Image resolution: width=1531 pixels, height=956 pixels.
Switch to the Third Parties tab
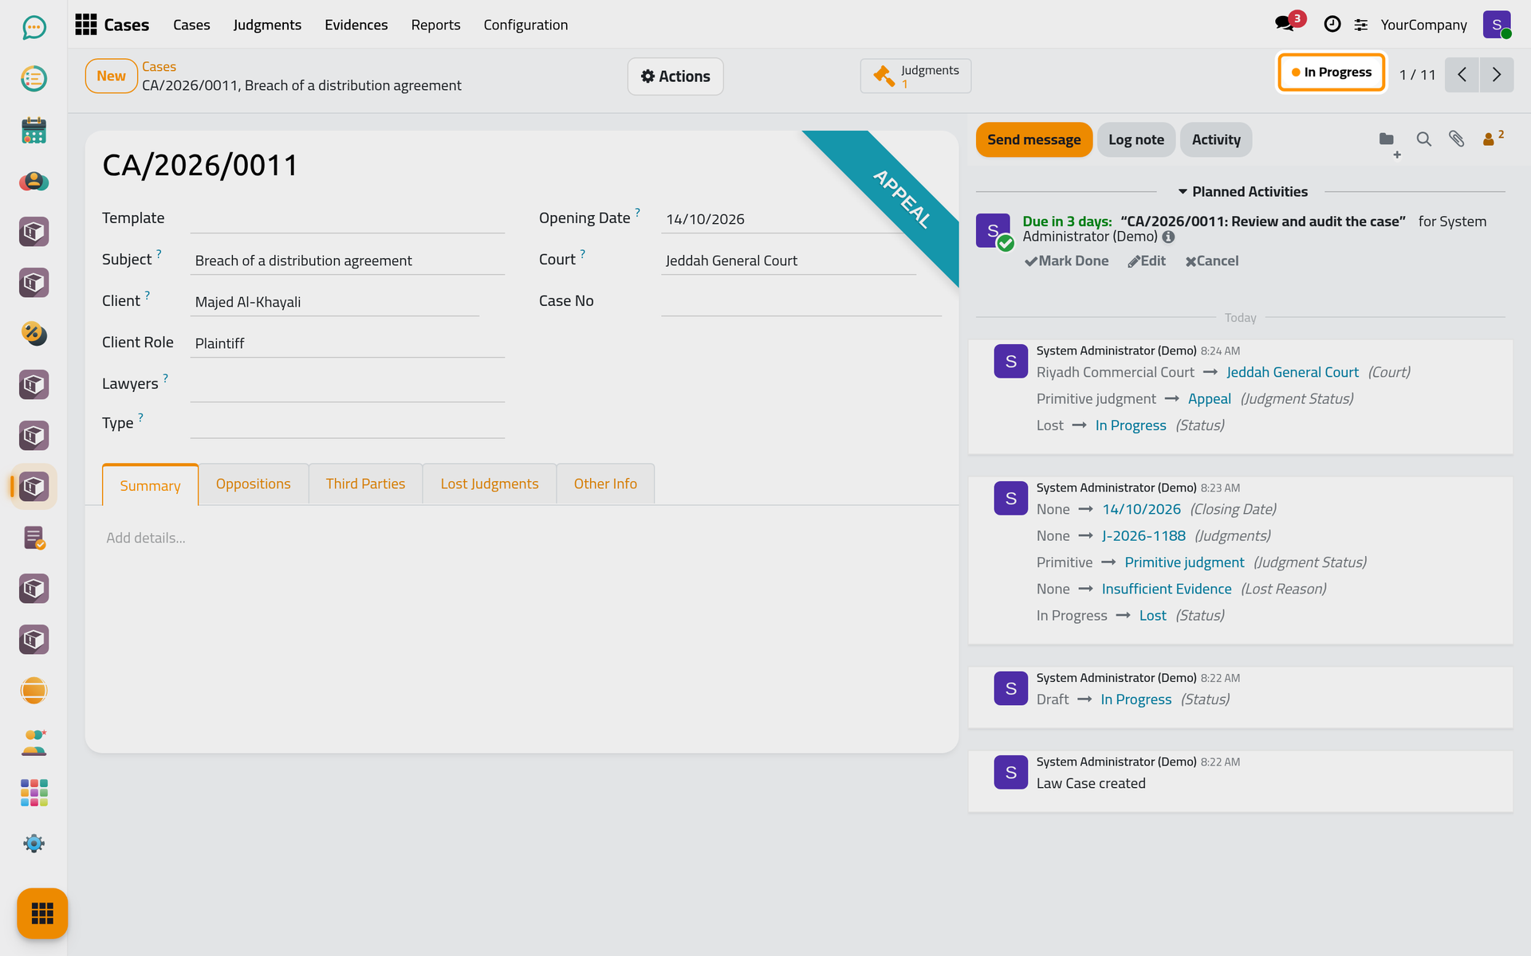[x=365, y=484]
